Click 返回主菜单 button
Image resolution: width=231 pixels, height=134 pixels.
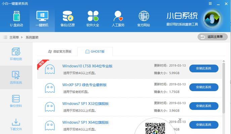coord(213,37)
